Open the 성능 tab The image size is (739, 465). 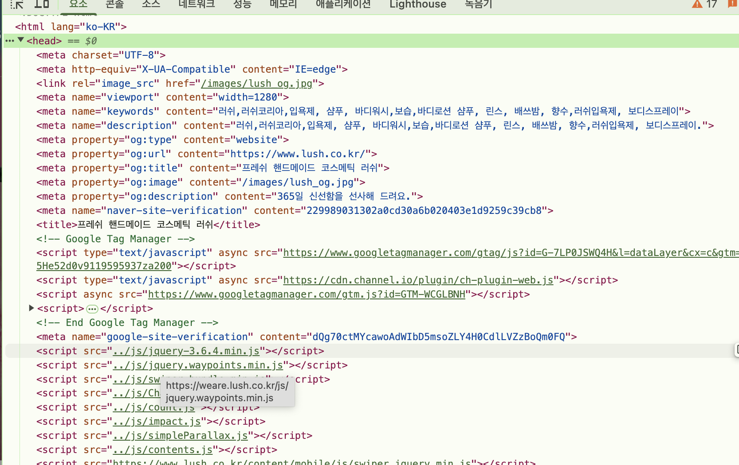click(242, 4)
